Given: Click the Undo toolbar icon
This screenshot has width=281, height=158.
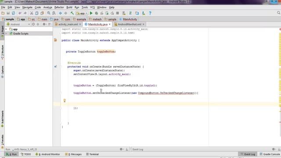Looking at the screenshot, I should point(20,13).
